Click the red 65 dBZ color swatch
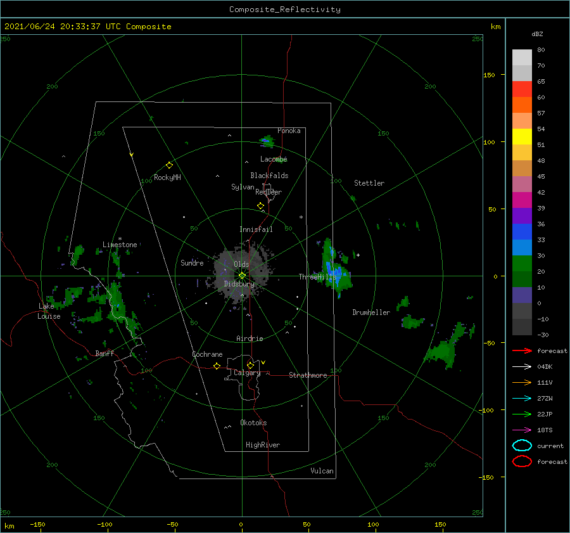 [522, 89]
